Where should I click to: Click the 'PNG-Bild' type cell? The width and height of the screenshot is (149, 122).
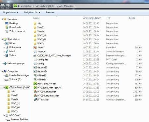(x=111, y=48)
